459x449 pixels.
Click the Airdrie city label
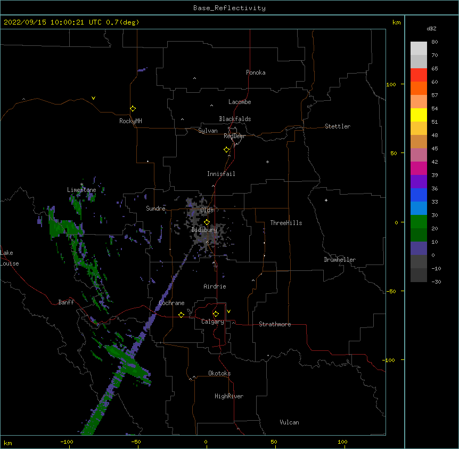click(x=215, y=286)
